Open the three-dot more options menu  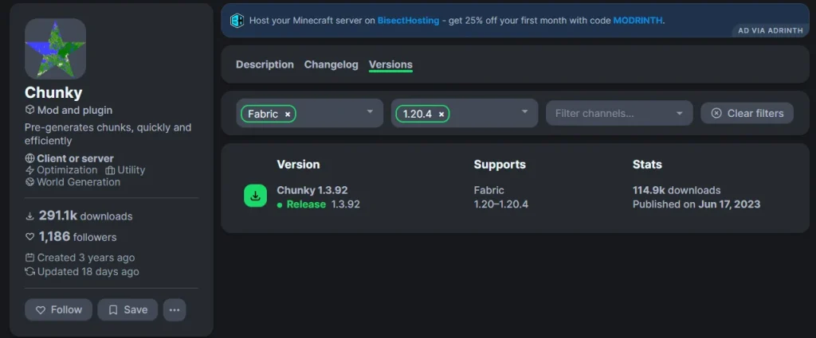(x=175, y=310)
